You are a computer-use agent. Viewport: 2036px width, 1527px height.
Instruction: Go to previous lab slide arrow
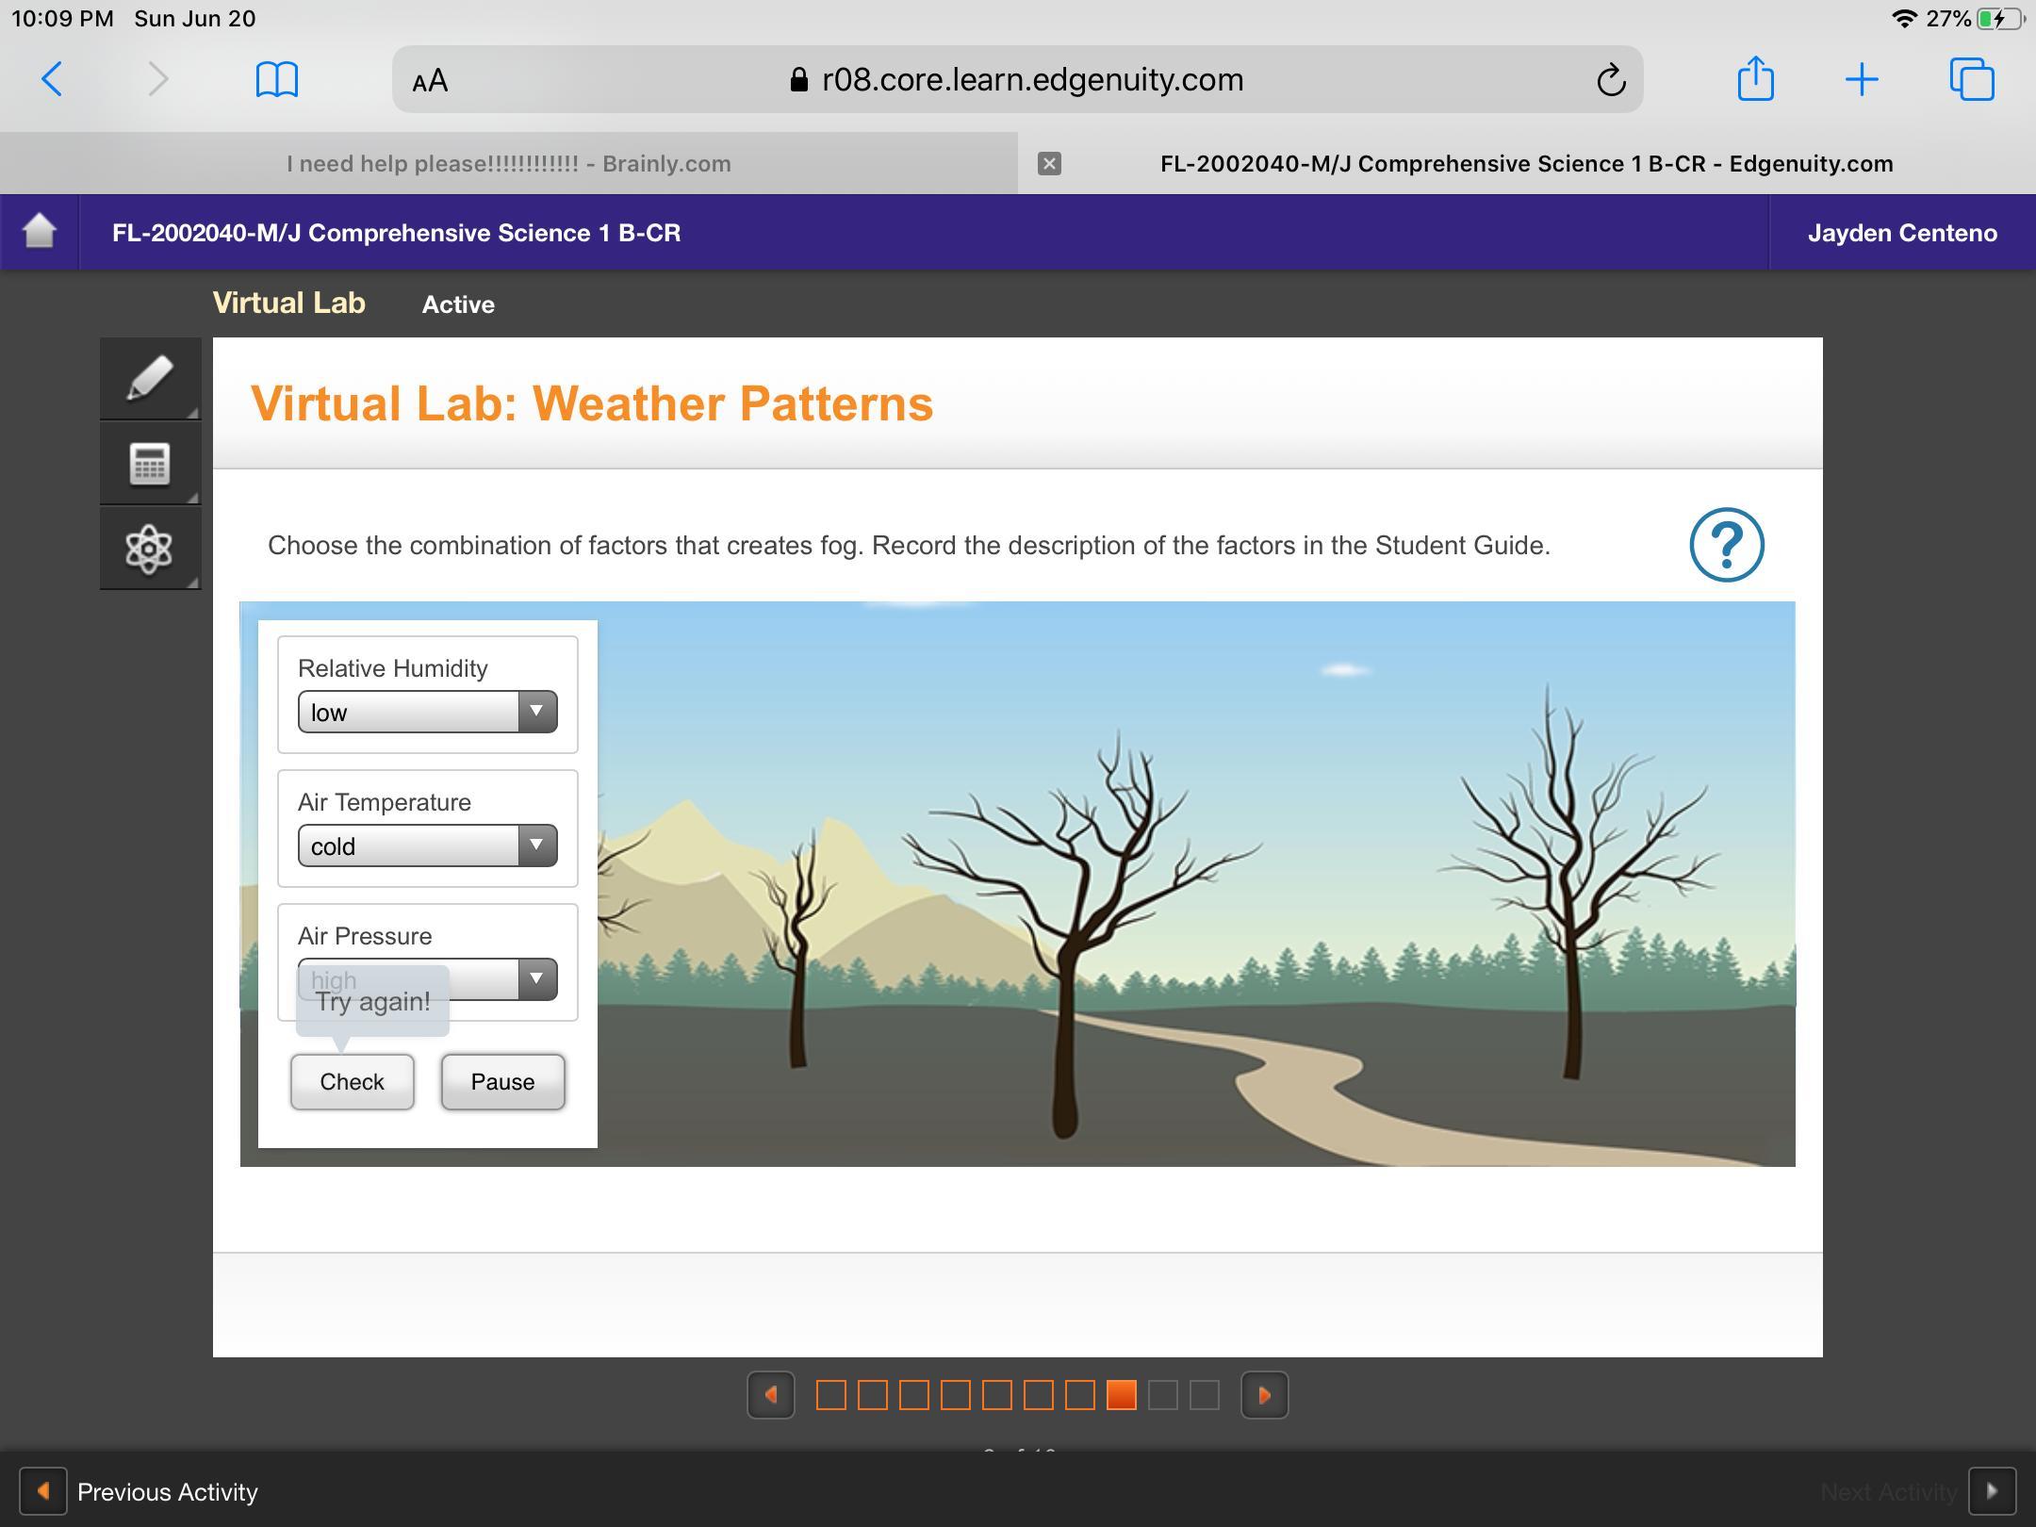point(771,1395)
